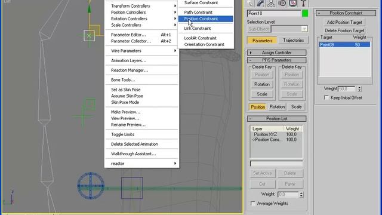Screen dimensions: 382x215
Task: Open the Hierarchy command panel tab
Action: pos(271,3)
